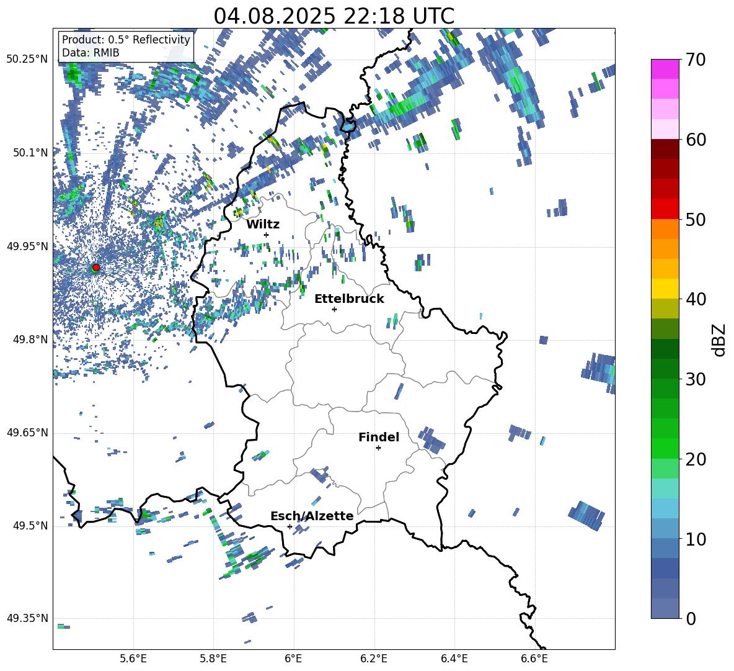Viewport: 734px width, 671px height.
Task: Click the Ettelbruck station cross marker
Action: pyautogui.click(x=334, y=309)
